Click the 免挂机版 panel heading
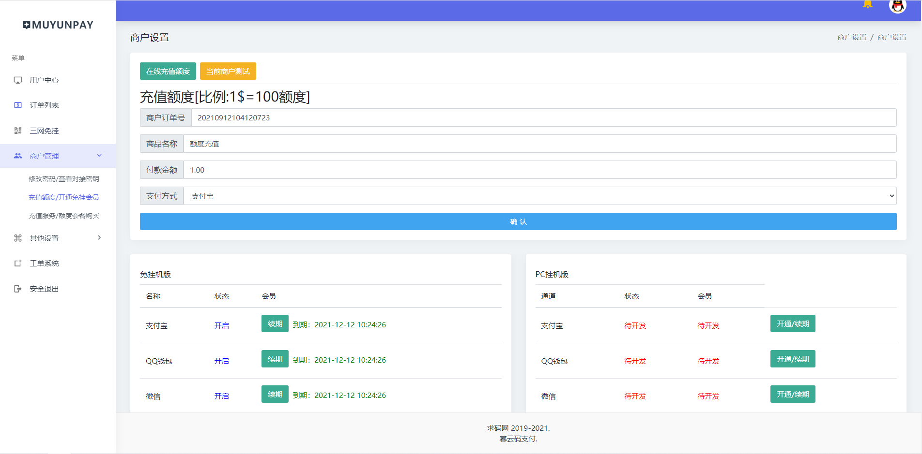The height and width of the screenshot is (454, 922). (x=155, y=274)
